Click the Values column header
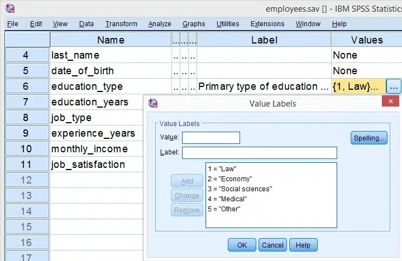The width and height of the screenshot is (402, 261). click(366, 40)
